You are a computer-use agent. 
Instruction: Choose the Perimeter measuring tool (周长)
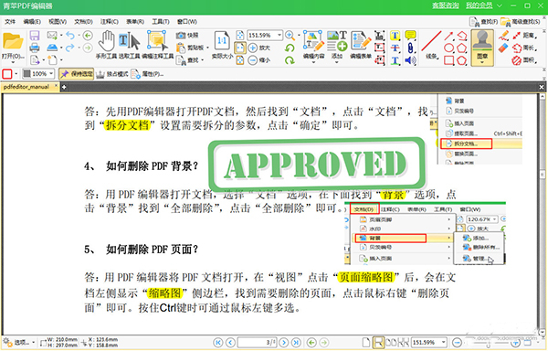[523, 48]
